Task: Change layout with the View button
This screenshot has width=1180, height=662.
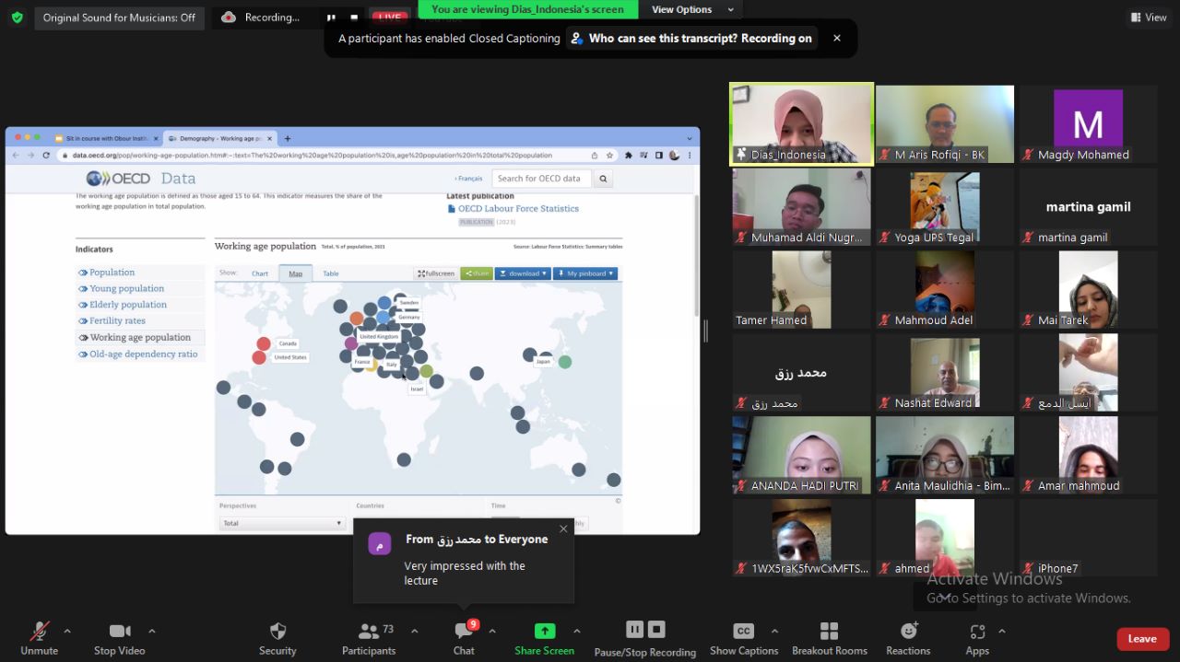Action: pos(1149,17)
